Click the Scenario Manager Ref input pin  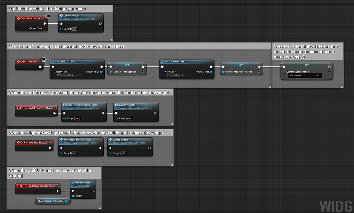[x=111, y=72]
